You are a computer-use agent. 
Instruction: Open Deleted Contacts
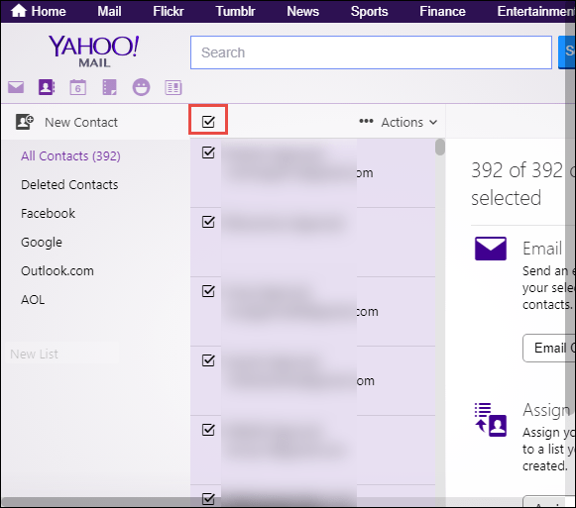point(69,184)
